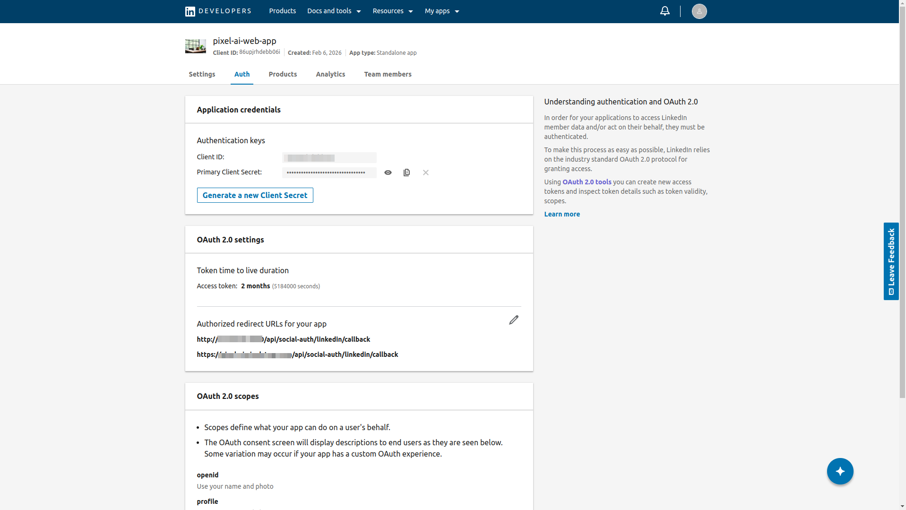Open the profile avatar menu
This screenshot has height=510, width=906.
click(699, 11)
